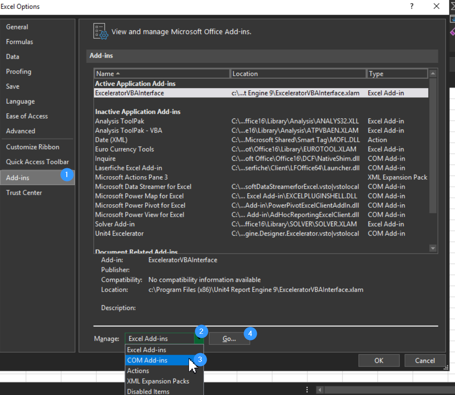
Task: Sort add-ins list by Type column
Action: click(x=397, y=74)
